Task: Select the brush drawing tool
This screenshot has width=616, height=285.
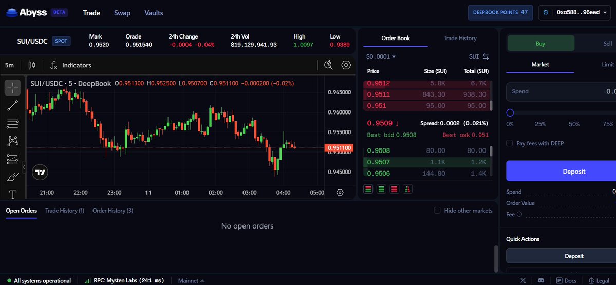Action: point(12,177)
